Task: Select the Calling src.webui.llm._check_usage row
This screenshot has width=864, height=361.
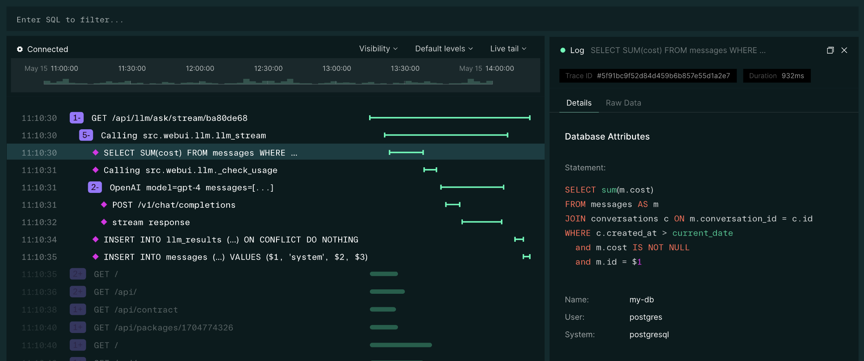Action: pos(275,170)
